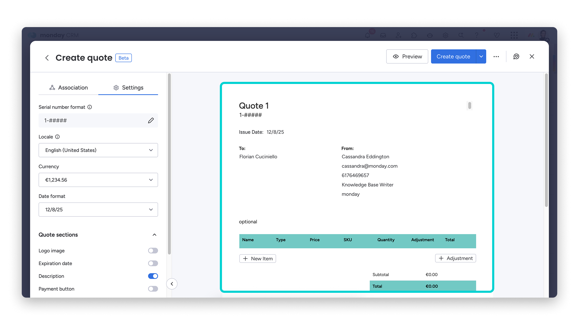Disable the Description toggle
Screen dimensions: 579x325
[x=153, y=276]
